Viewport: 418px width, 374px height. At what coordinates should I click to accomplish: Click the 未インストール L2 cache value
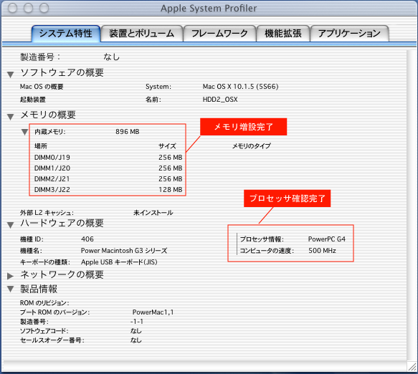pyautogui.click(x=153, y=213)
